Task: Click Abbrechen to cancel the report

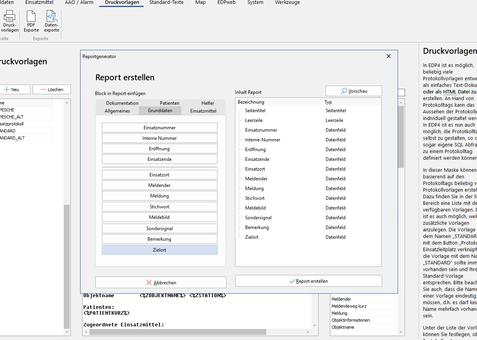Action: click(x=161, y=282)
